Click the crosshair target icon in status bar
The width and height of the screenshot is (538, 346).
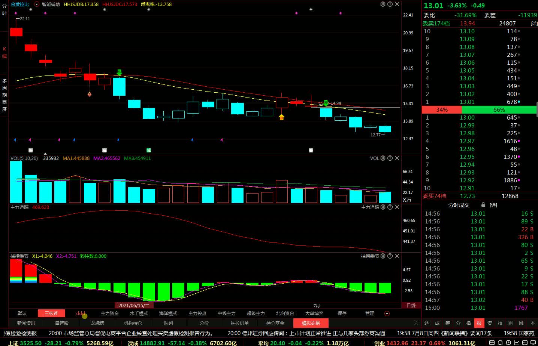click(x=508, y=343)
